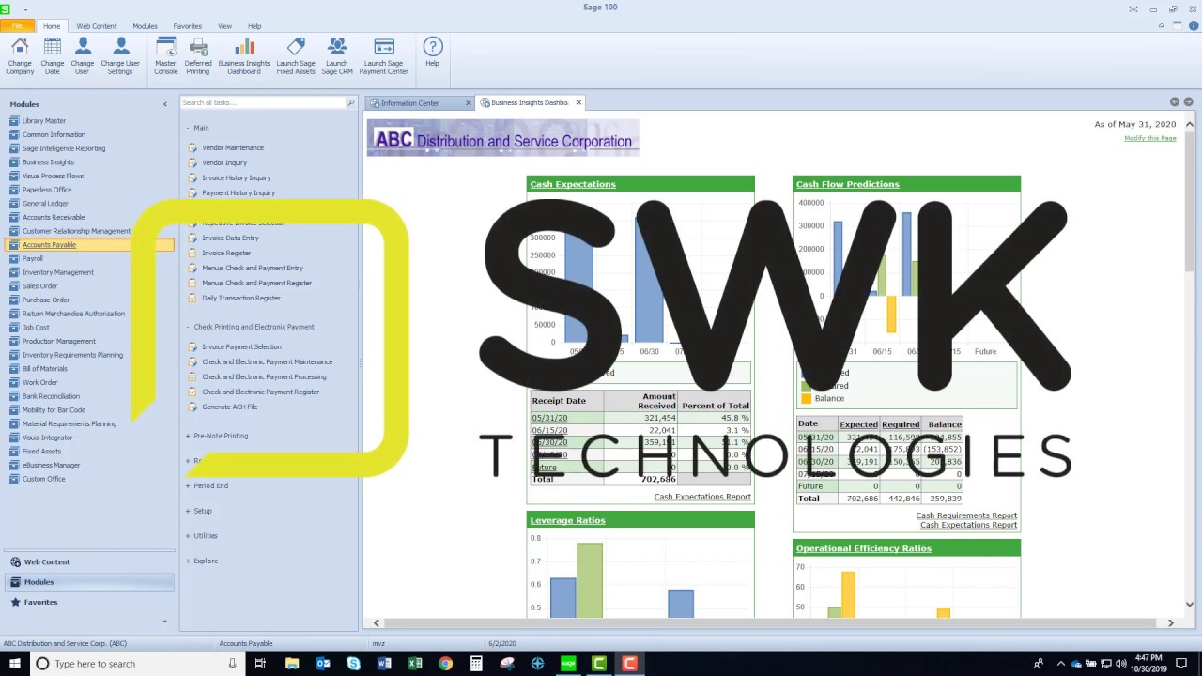Click the Modify this Page link
This screenshot has height=676, width=1202.
pos(1150,138)
